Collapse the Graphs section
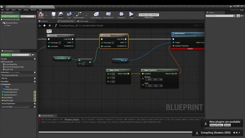 coord(1,59)
